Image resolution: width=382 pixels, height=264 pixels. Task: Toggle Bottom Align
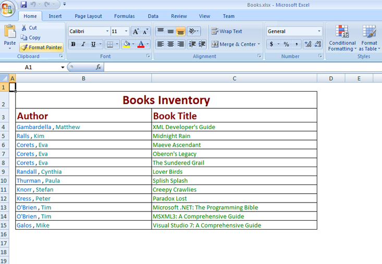coord(180,31)
